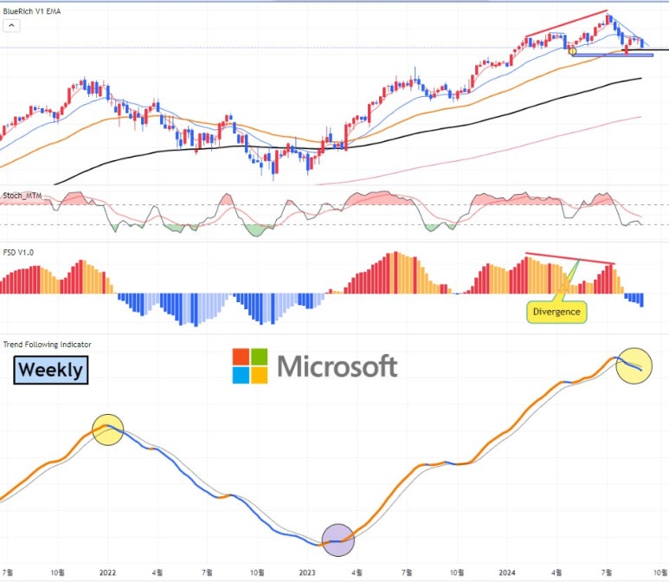The width and height of the screenshot is (669, 582).
Task: Select the BlueRich V1 EMA indicator title
Action: tap(31, 11)
